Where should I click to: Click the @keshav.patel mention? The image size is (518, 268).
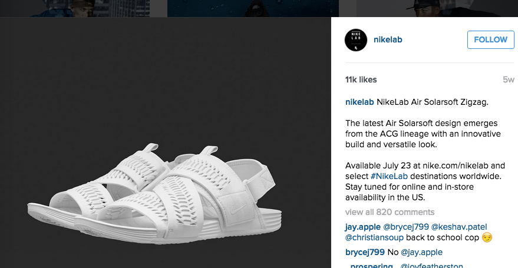(459, 227)
